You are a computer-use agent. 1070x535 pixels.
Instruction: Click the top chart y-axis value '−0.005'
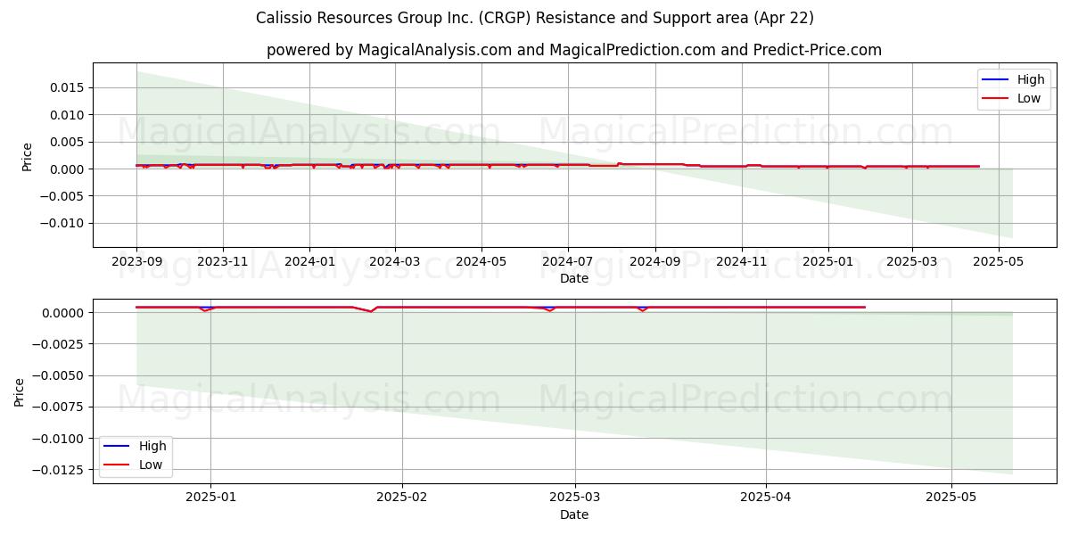click(x=63, y=196)
